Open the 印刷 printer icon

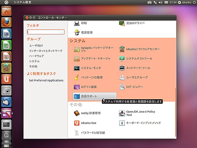click(77, 23)
